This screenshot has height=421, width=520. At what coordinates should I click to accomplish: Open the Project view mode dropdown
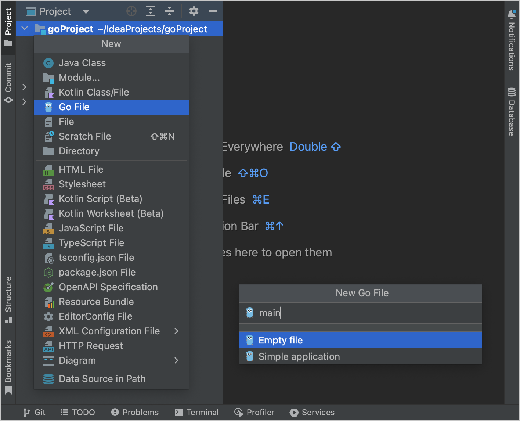click(86, 11)
